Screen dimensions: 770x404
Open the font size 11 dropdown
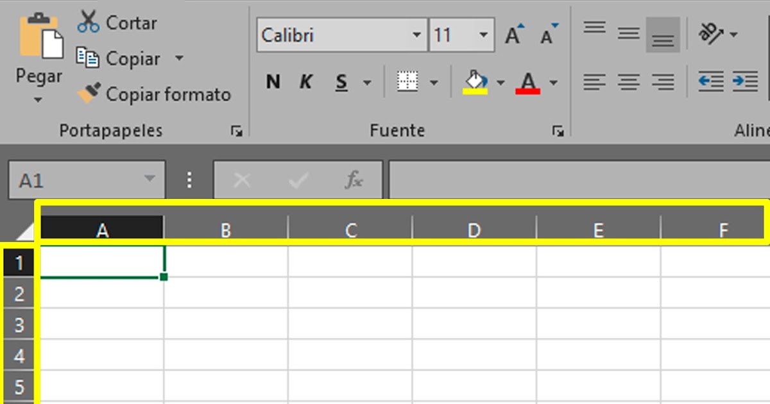pyautogui.click(x=484, y=35)
